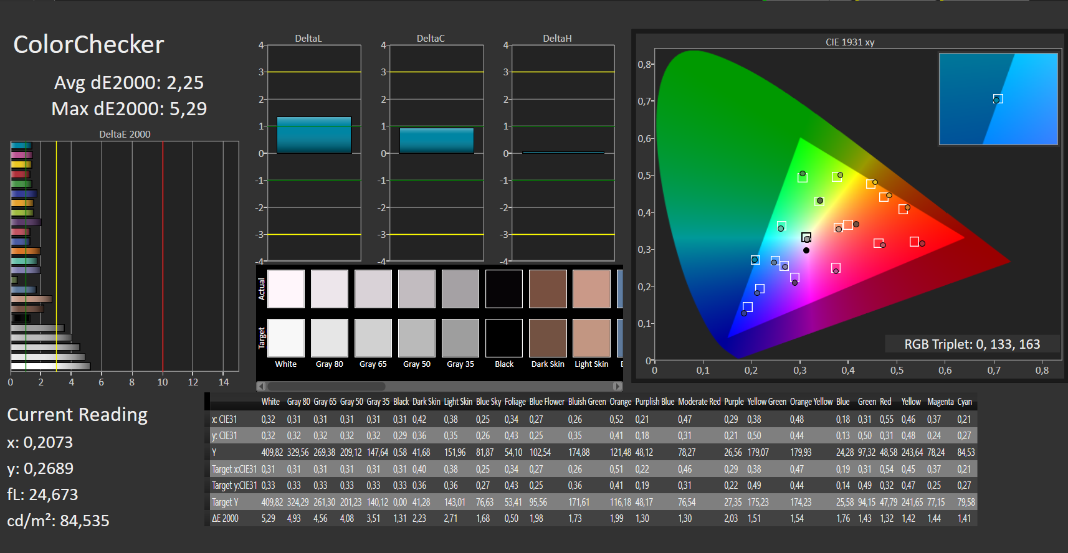This screenshot has width=1068, height=553.
Task: Select the Actual Black swatch
Action: (504, 289)
